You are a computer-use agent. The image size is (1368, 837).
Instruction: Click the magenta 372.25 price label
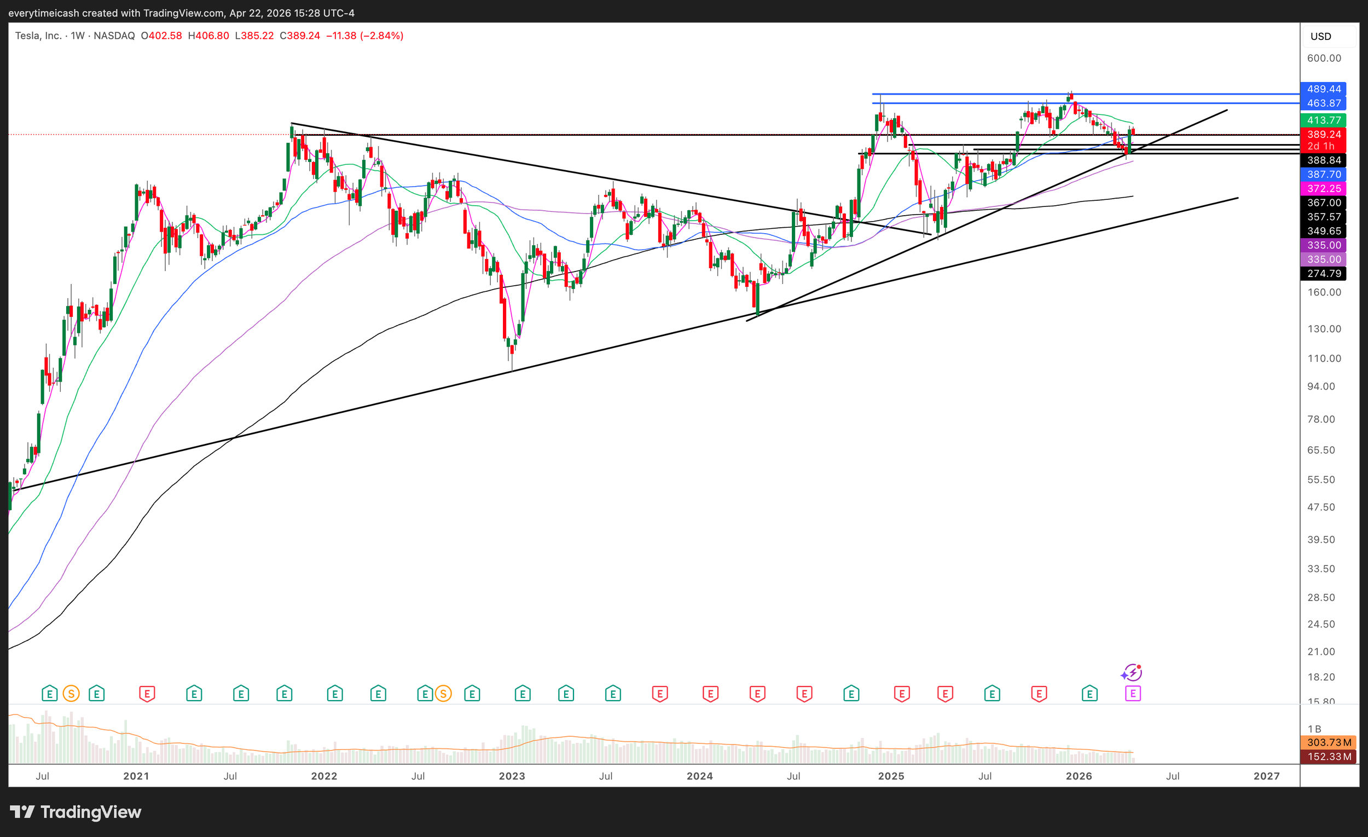tap(1324, 188)
